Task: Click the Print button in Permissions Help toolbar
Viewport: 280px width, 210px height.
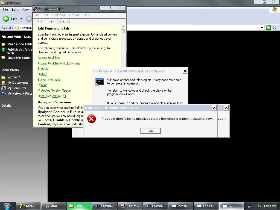Action: [x=51, y=21]
